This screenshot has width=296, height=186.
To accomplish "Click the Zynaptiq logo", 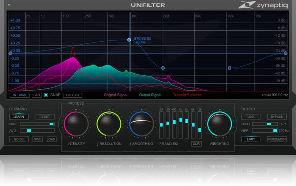I will (x=263, y=5).
